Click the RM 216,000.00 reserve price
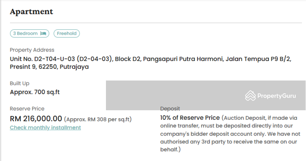Screen dimensions: 306x161 [36, 119]
